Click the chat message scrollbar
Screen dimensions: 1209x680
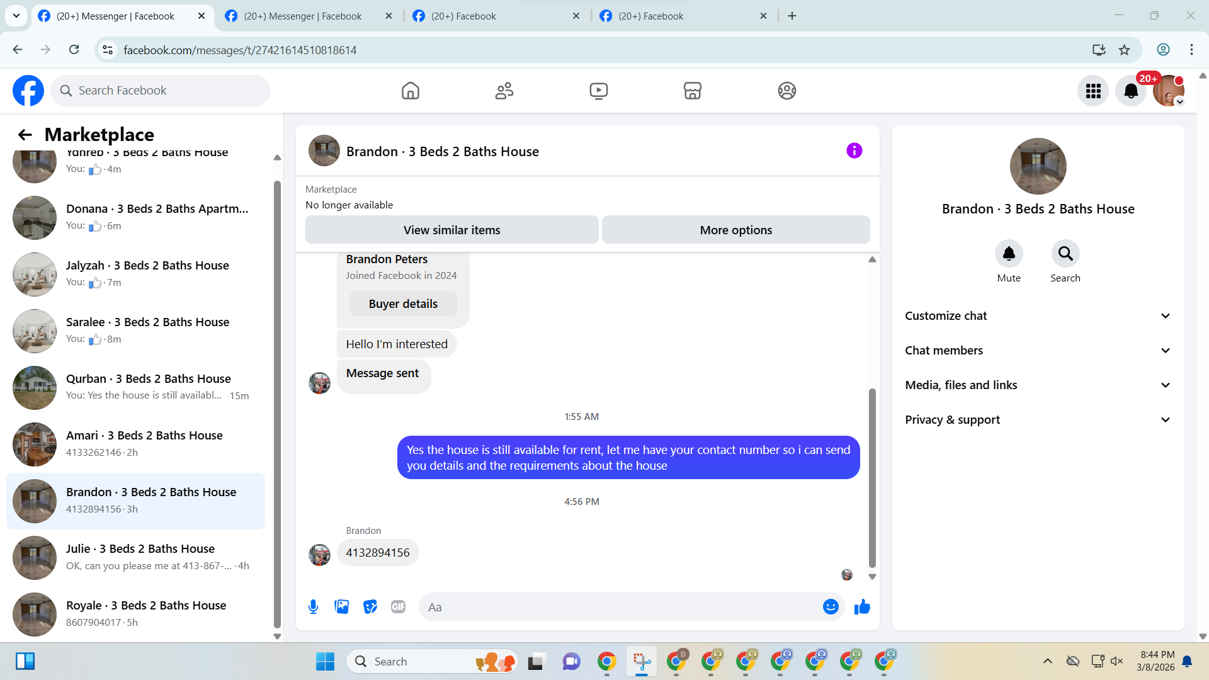(x=872, y=479)
